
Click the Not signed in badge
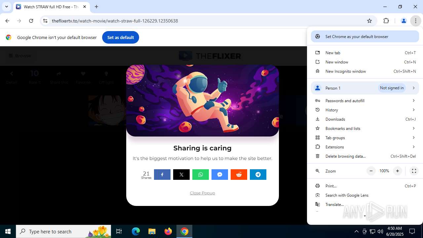click(x=392, y=88)
